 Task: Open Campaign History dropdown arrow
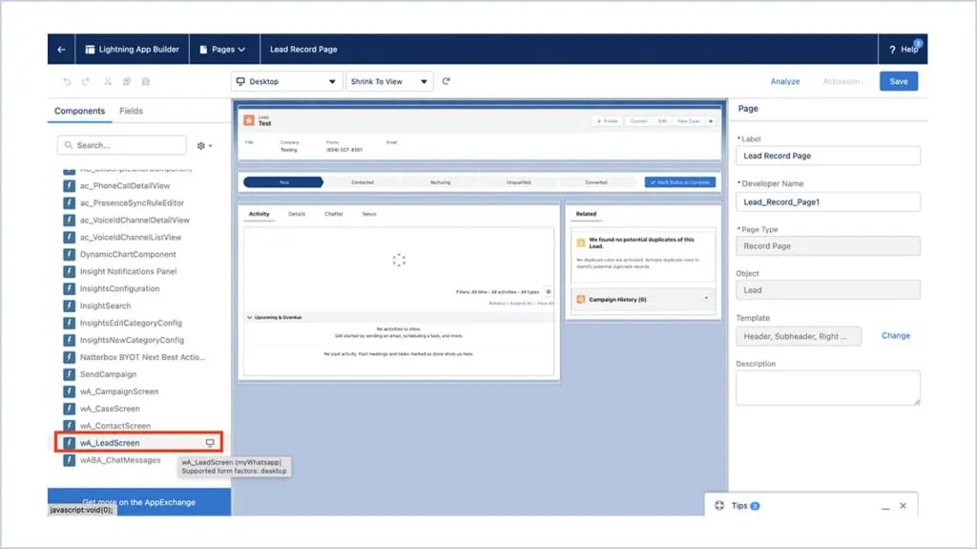click(706, 299)
